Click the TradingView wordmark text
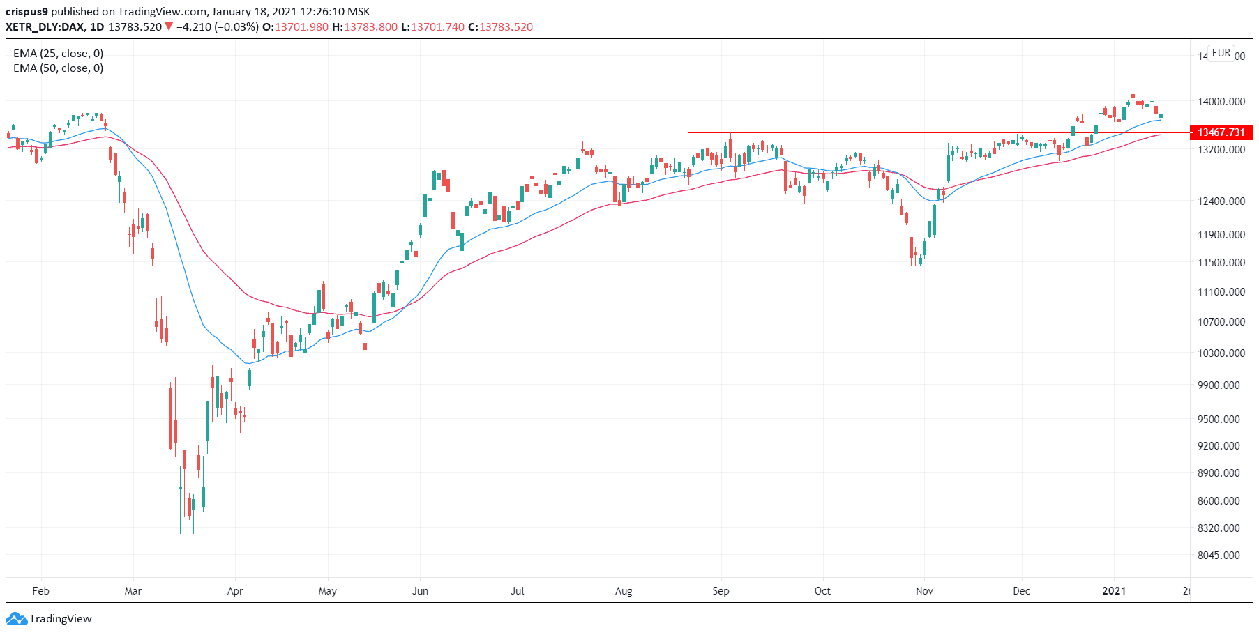This screenshot has width=1259, height=635. point(61,618)
